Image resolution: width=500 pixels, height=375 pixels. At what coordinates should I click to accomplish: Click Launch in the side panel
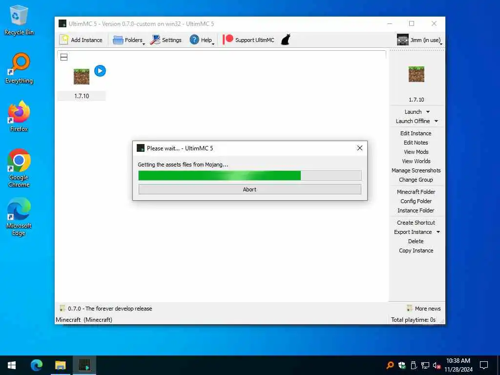click(x=413, y=112)
